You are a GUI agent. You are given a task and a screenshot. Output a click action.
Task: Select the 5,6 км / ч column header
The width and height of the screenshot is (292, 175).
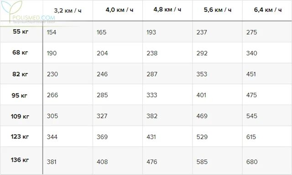coord(218,10)
